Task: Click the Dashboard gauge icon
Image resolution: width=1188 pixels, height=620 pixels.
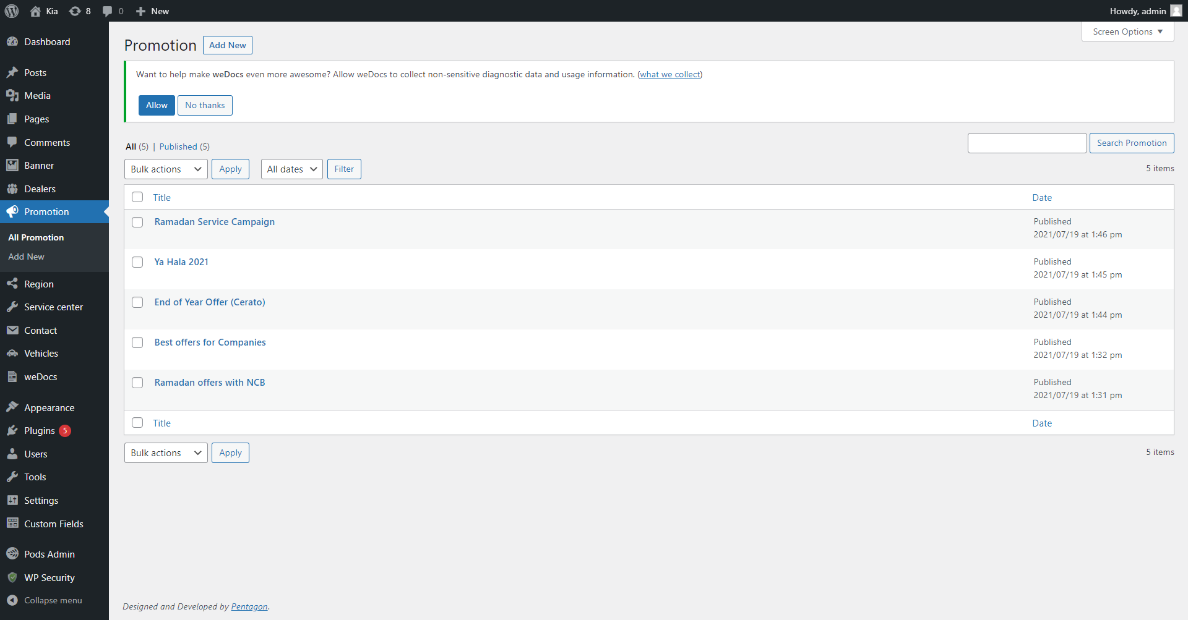Action: [x=12, y=41]
